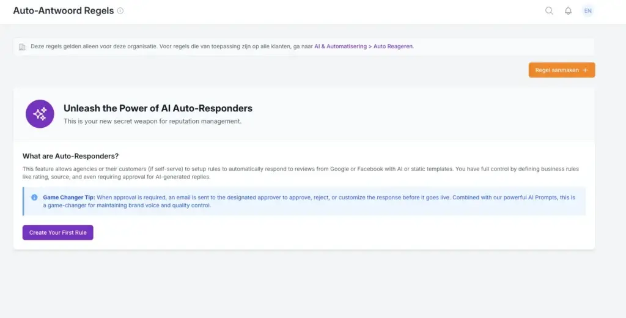Image resolution: width=626 pixels, height=318 pixels.
Task: Open the EN language avatar menu
Action: (587, 11)
